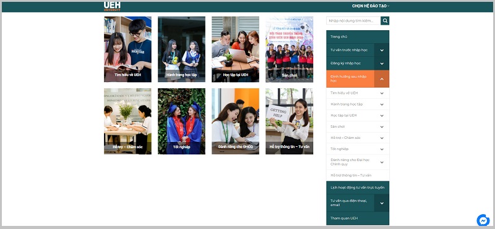This screenshot has width=495, height=229.
Task: Click the search magnifier icon button
Action: click(x=385, y=21)
